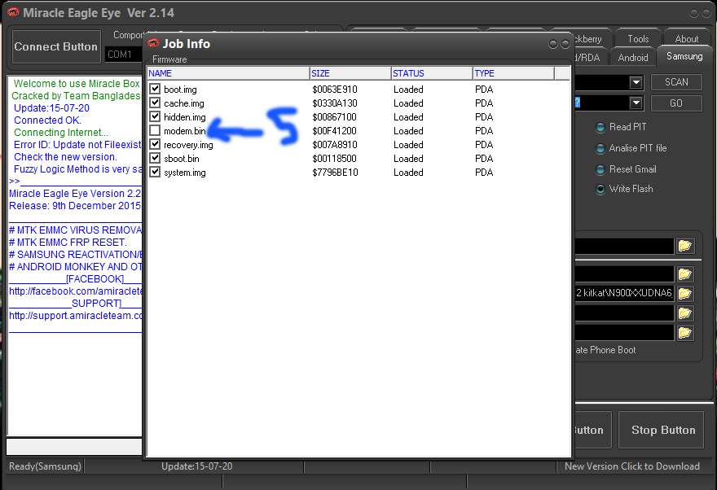
Task: Open the first folder browse icon
Action: [x=685, y=246]
